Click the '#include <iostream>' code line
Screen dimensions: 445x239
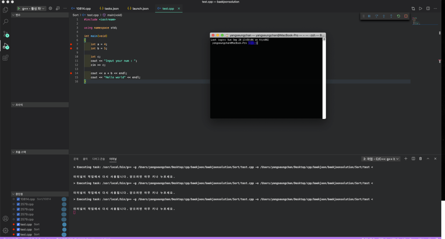point(100,19)
